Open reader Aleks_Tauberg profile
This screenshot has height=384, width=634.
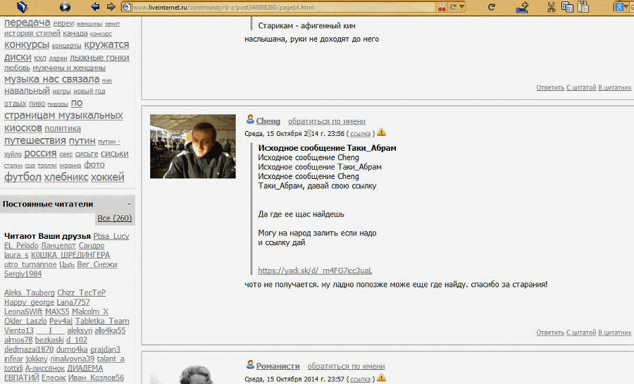pos(29,292)
